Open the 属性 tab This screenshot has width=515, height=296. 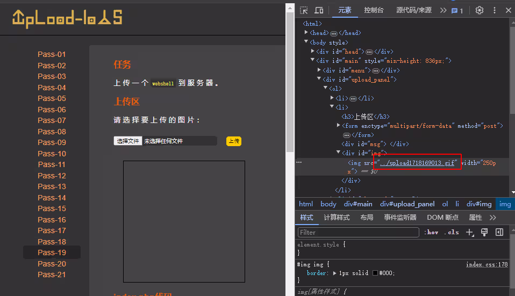[x=475, y=217]
